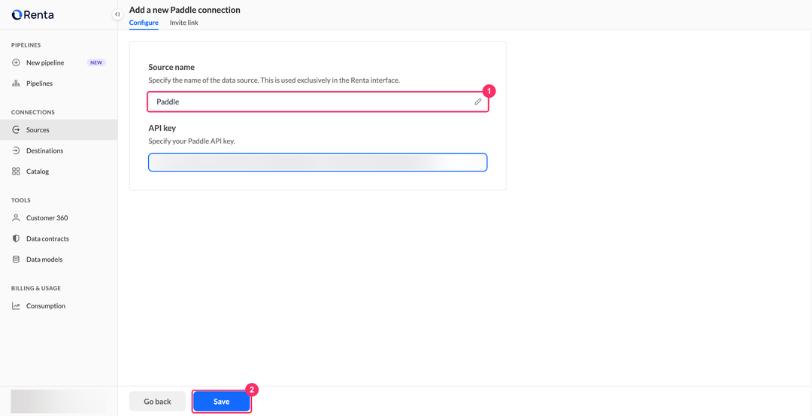Click the pencil edit icon in Source name
The height and width of the screenshot is (416, 812).
478,102
